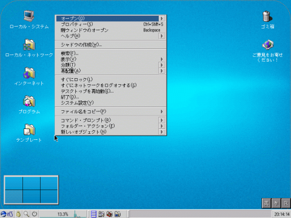Switch to the bottom-right pager desktop cell
Viewport: 291px width, 218px height.
tap(49, 197)
